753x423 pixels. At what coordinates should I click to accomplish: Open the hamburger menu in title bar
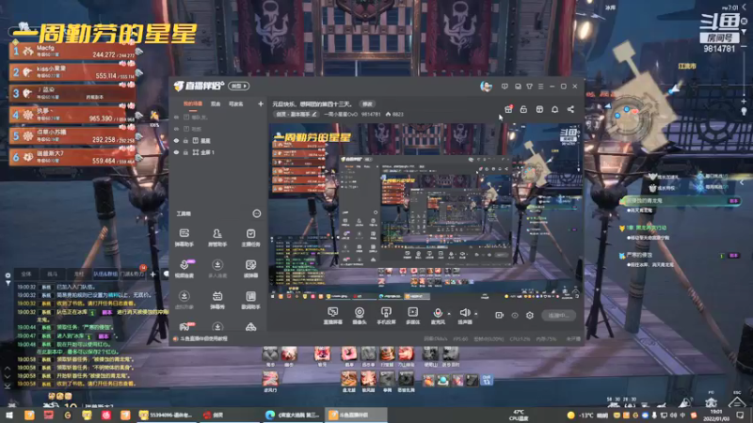(540, 86)
